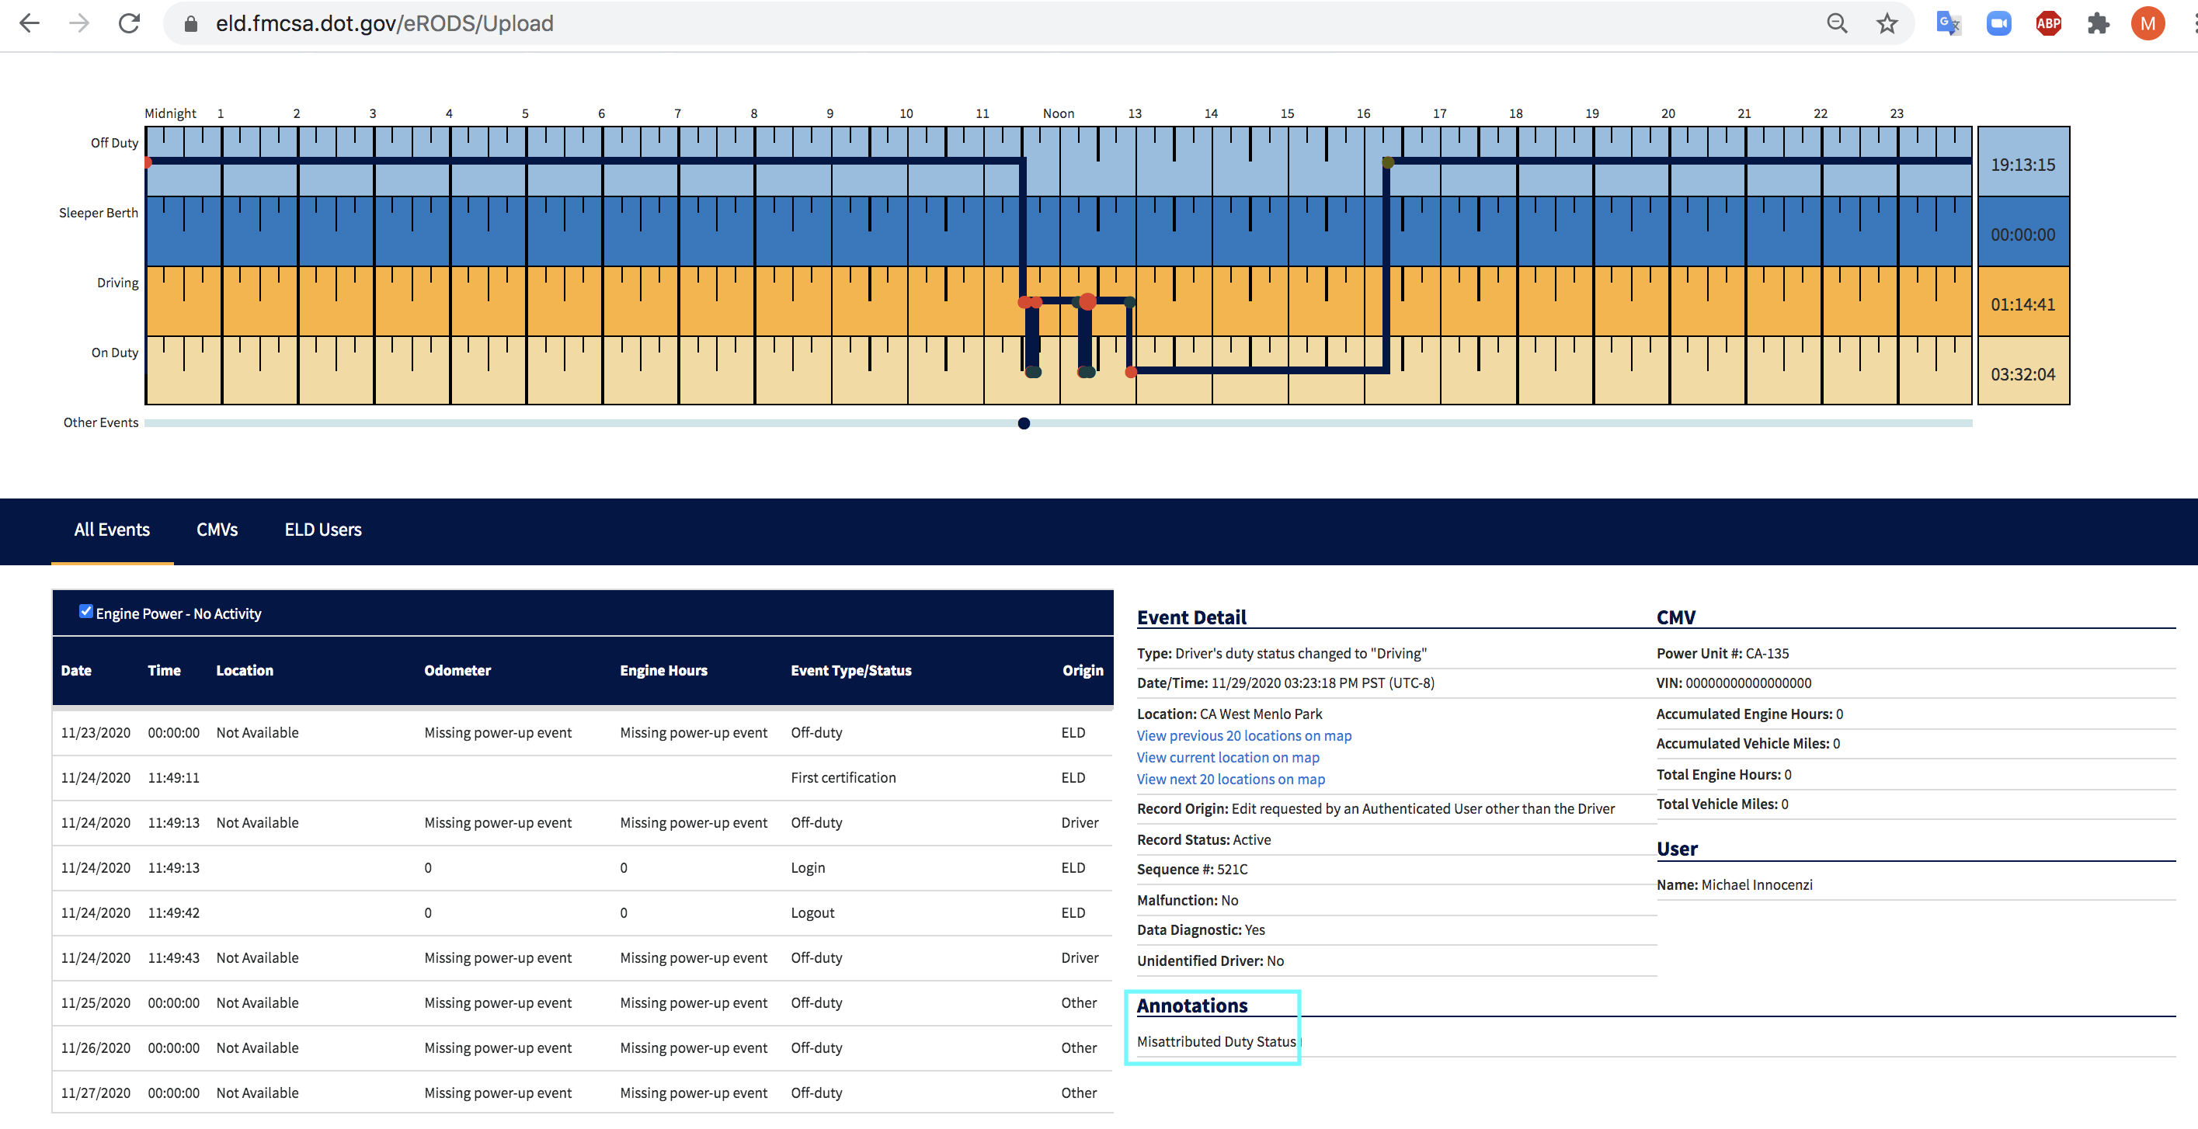Sort by the Odometer column header

click(457, 670)
